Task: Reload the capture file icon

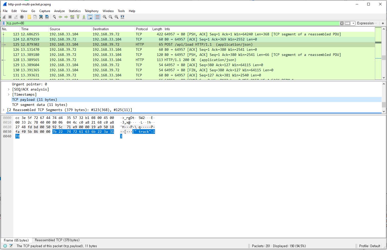Action: 47,17
